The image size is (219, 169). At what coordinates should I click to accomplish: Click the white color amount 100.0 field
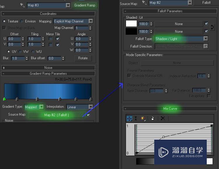click(144, 24)
